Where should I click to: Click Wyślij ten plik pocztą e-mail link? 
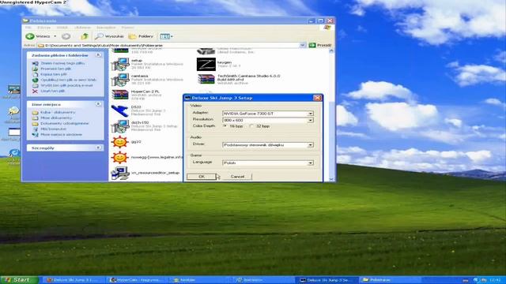click(x=66, y=86)
